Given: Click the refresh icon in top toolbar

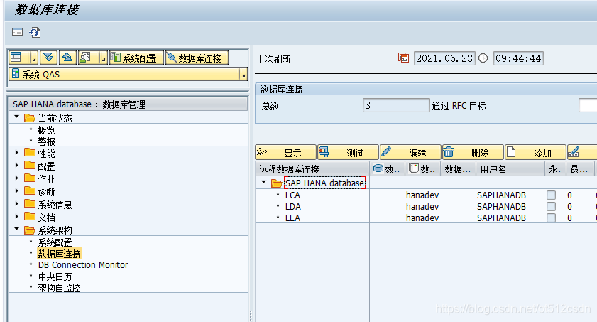Looking at the screenshot, I should tap(35, 33).
